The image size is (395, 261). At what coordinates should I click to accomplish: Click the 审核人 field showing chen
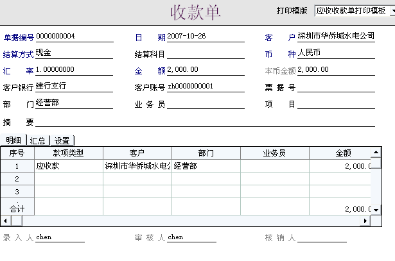pyautogui.click(x=191, y=237)
